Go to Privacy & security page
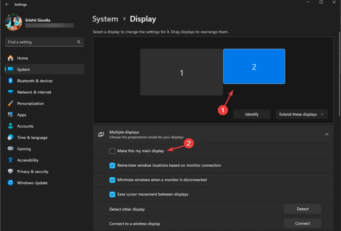 coord(33,172)
